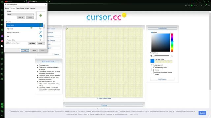211x118 pixels.
Task: Click the Customize list up arrow
Action: click(44, 24)
